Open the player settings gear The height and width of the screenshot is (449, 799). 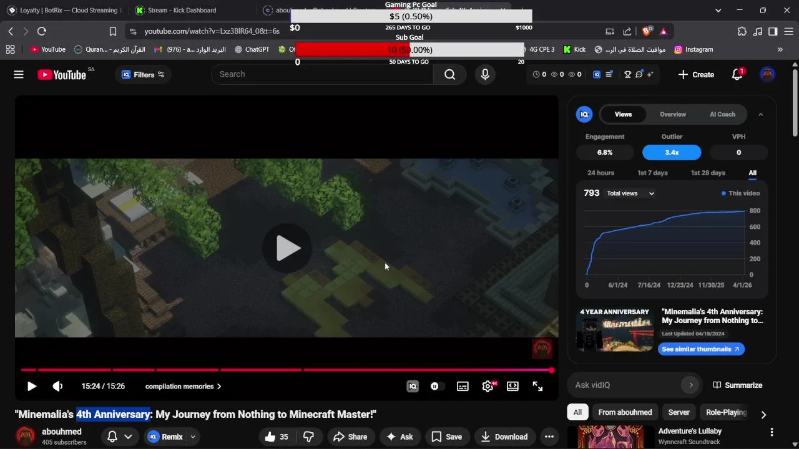pyautogui.click(x=488, y=386)
